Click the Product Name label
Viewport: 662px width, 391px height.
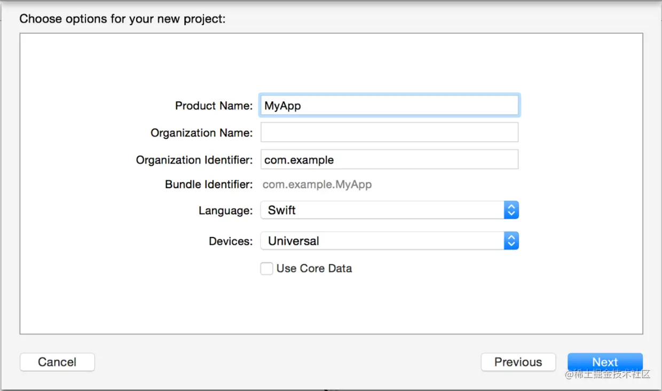click(214, 106)
